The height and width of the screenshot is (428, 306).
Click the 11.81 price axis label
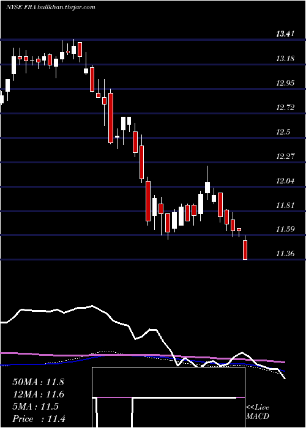pyautogui.click(x=285, y=205)
